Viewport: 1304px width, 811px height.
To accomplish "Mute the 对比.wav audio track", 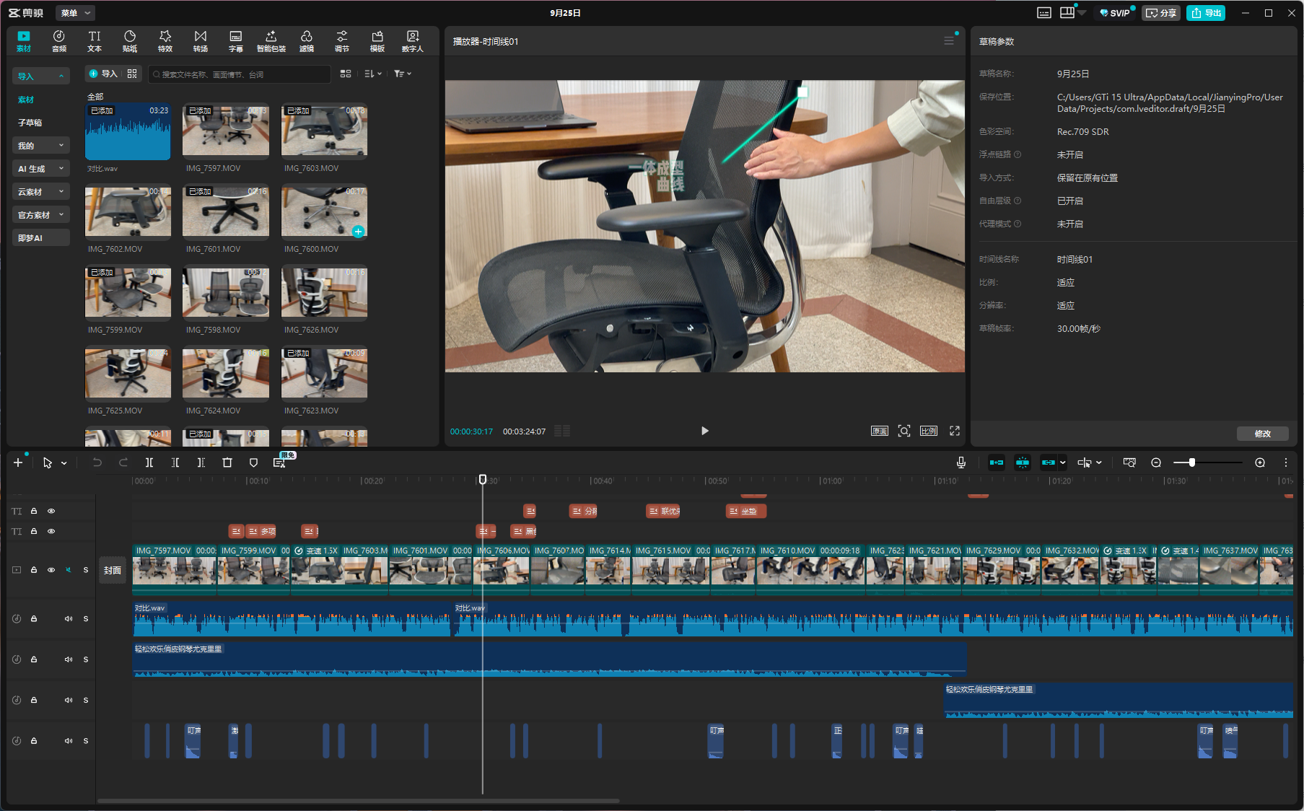I will coord(69,619).
